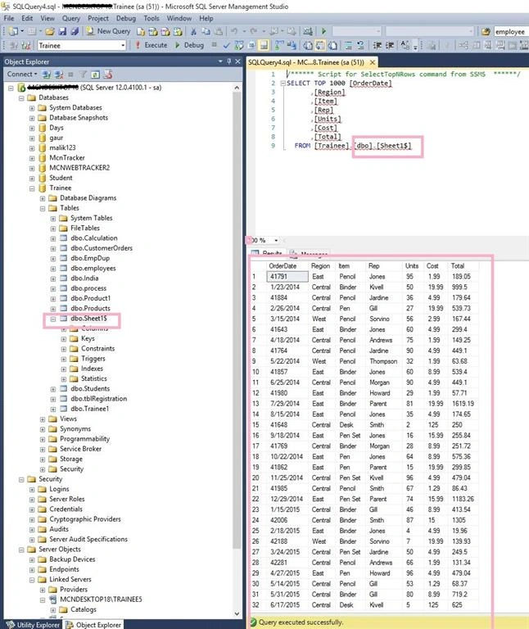Click the Rep cell 'Thompson'

click(x=383, y=361)
